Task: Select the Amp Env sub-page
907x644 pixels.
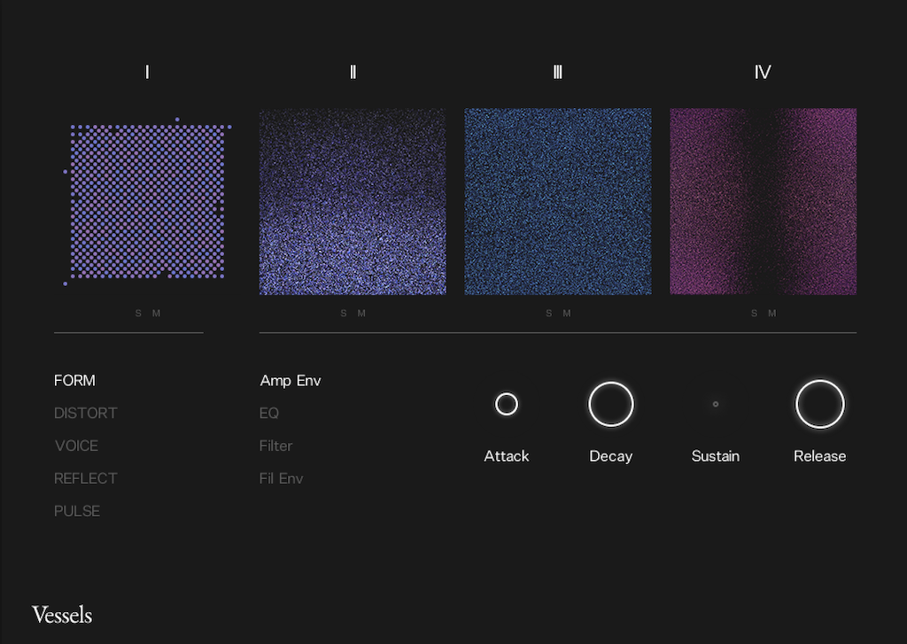Action: [291, 380]
